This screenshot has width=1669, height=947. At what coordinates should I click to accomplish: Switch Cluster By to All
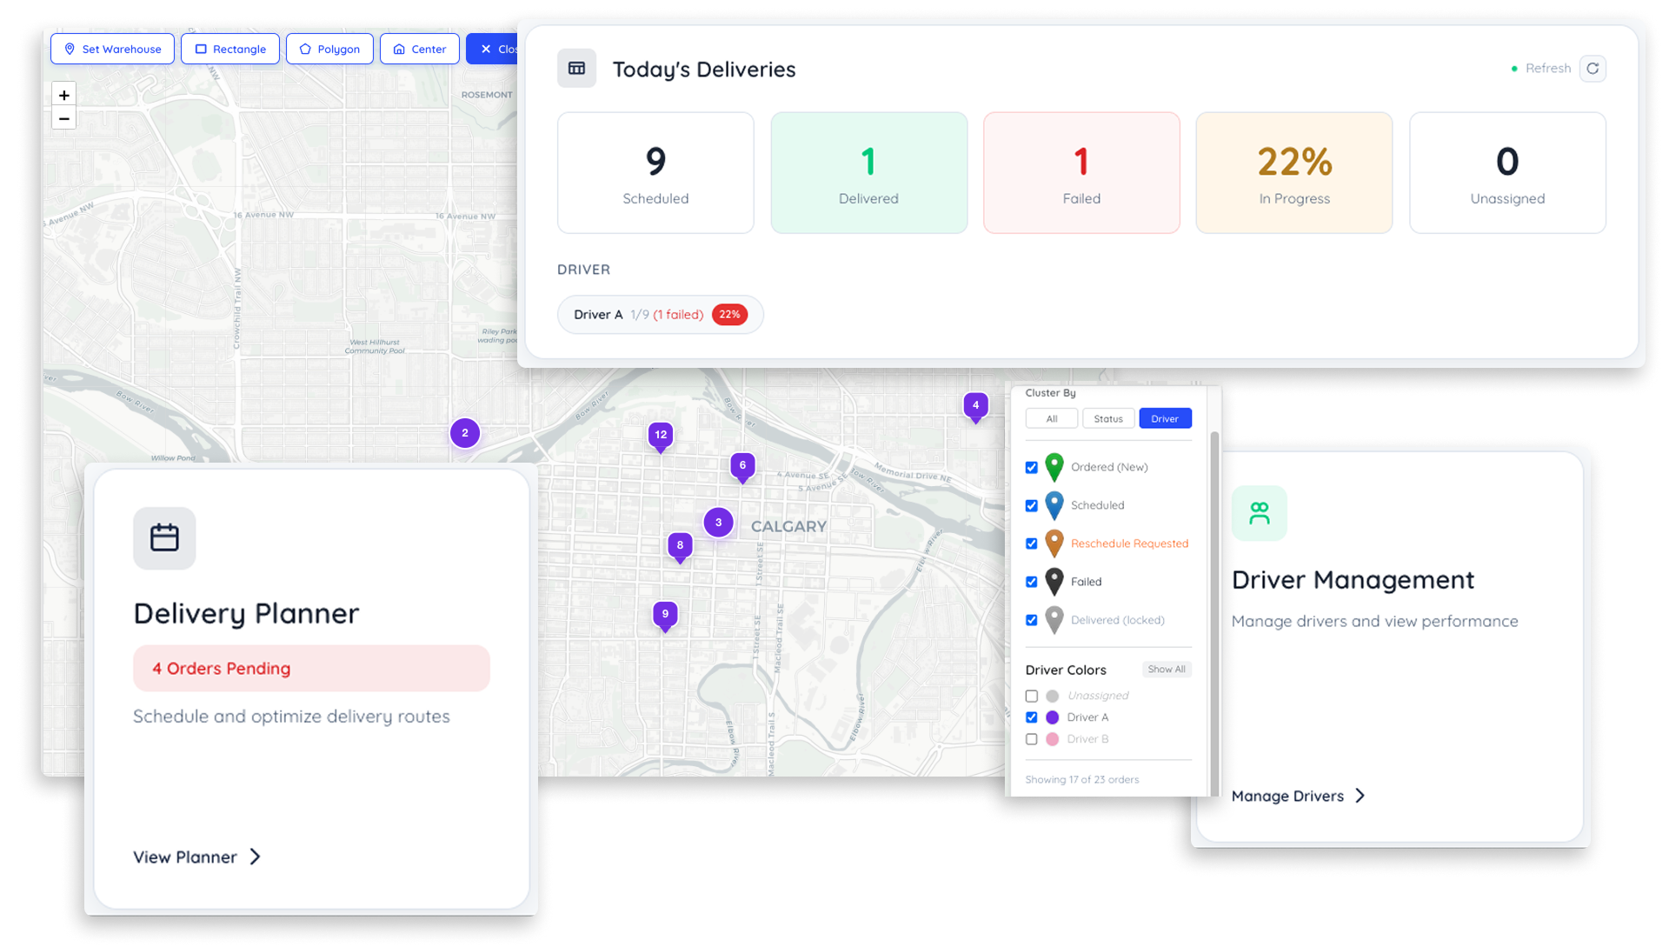(1051, 418)
